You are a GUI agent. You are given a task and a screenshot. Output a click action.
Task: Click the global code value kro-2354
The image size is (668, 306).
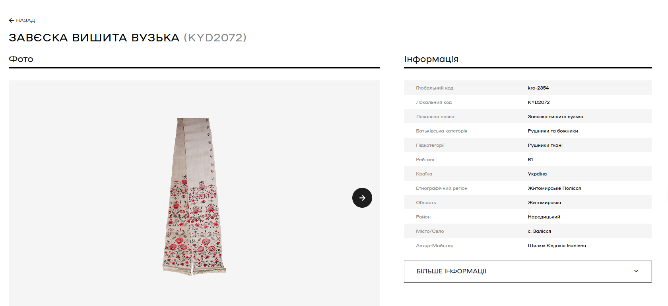click(538, 88)
